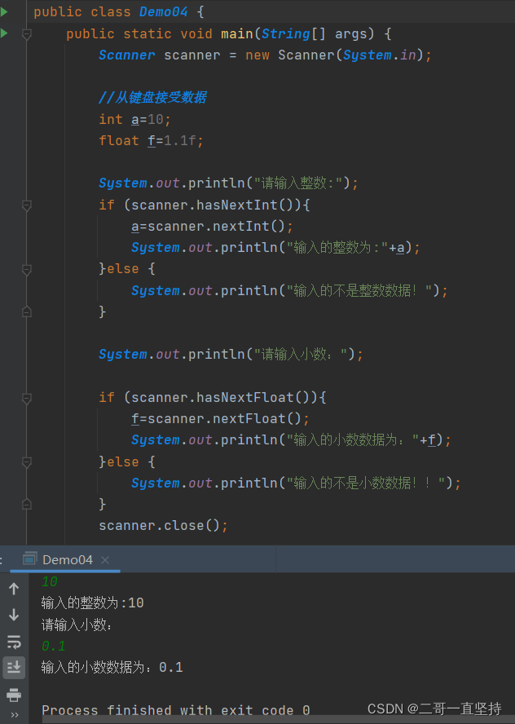Run class Demo04 from the gutter arrow
Image resolution: width=515 pixels, height=724 pixels.
click(4, 12)
